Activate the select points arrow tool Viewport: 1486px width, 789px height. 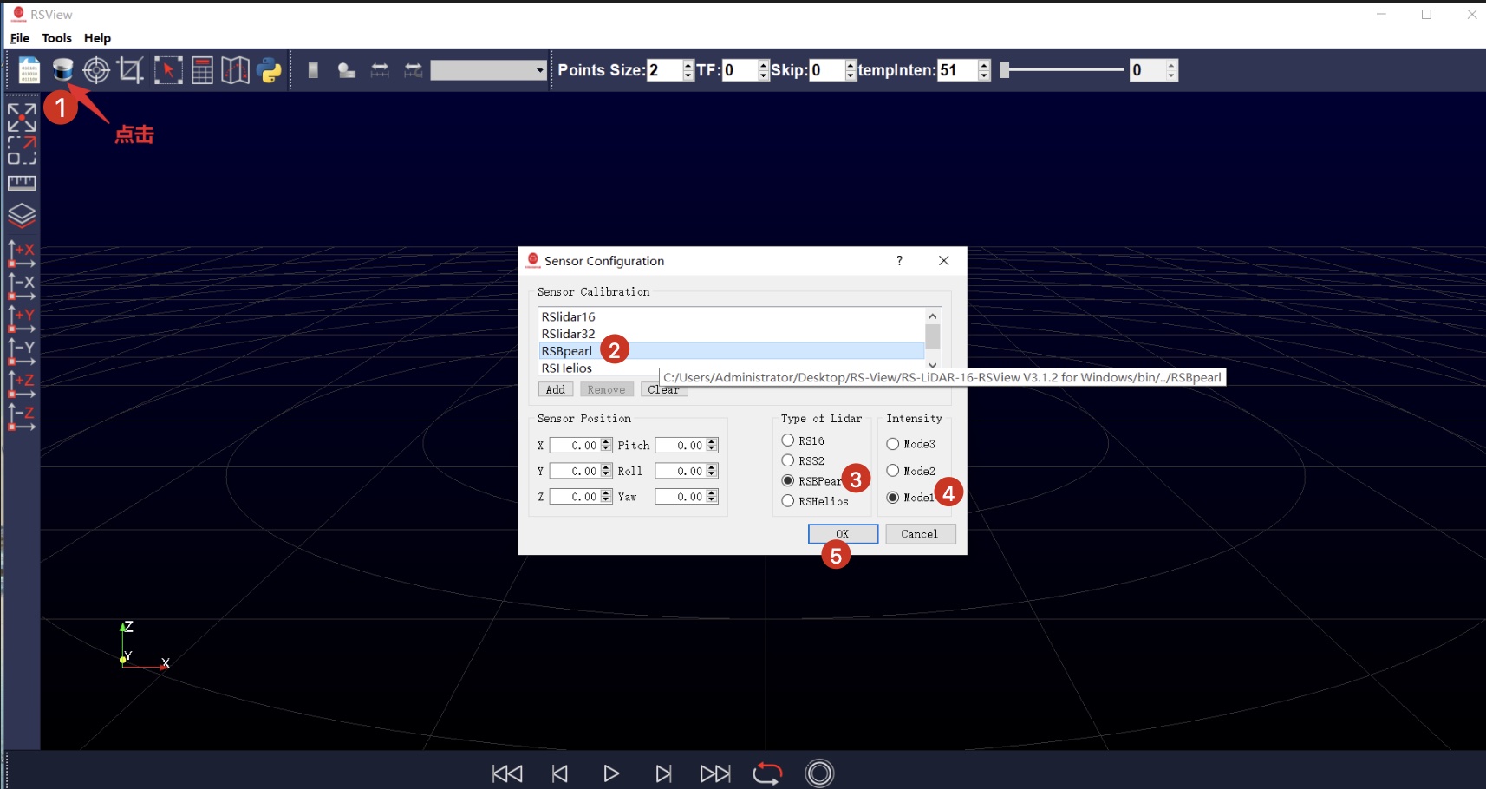pos(168,70)
